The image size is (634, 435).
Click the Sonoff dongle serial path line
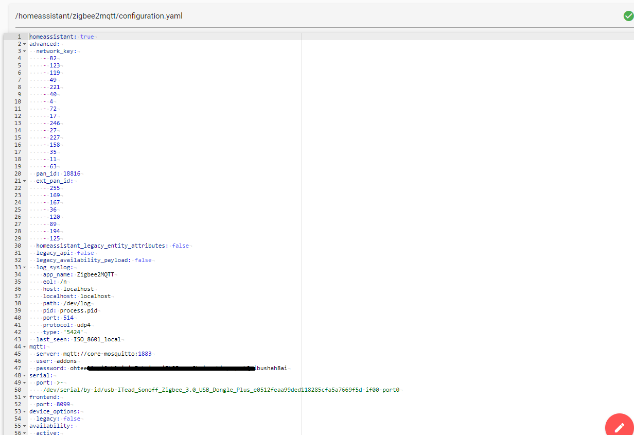click(221, 390)
